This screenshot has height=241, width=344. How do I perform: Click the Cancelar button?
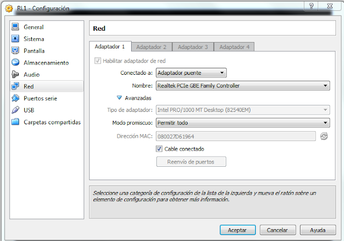pos(277,230)
